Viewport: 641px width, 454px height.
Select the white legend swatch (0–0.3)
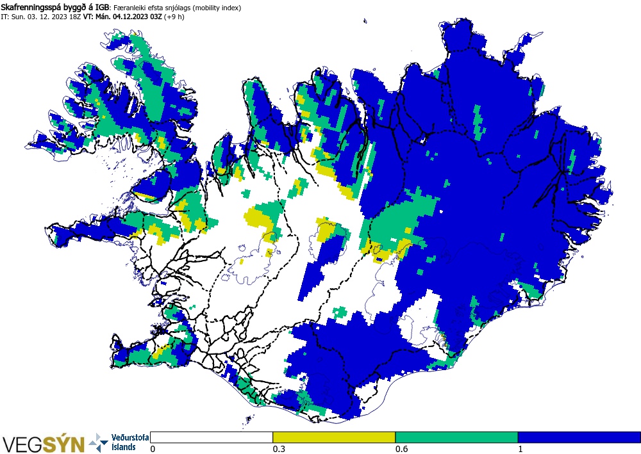click(212, 437)
